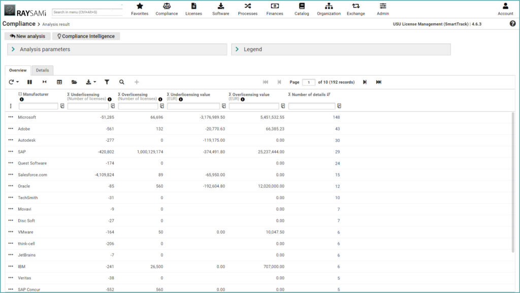
Task: Open the Compliance scales menu
Action: (x=167, y=9)
